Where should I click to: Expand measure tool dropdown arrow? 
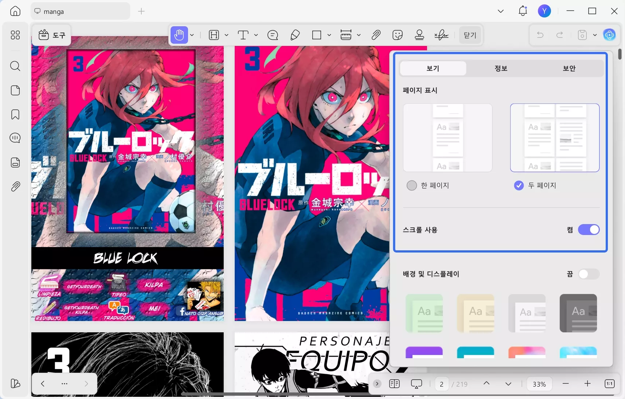coord(359,35)
